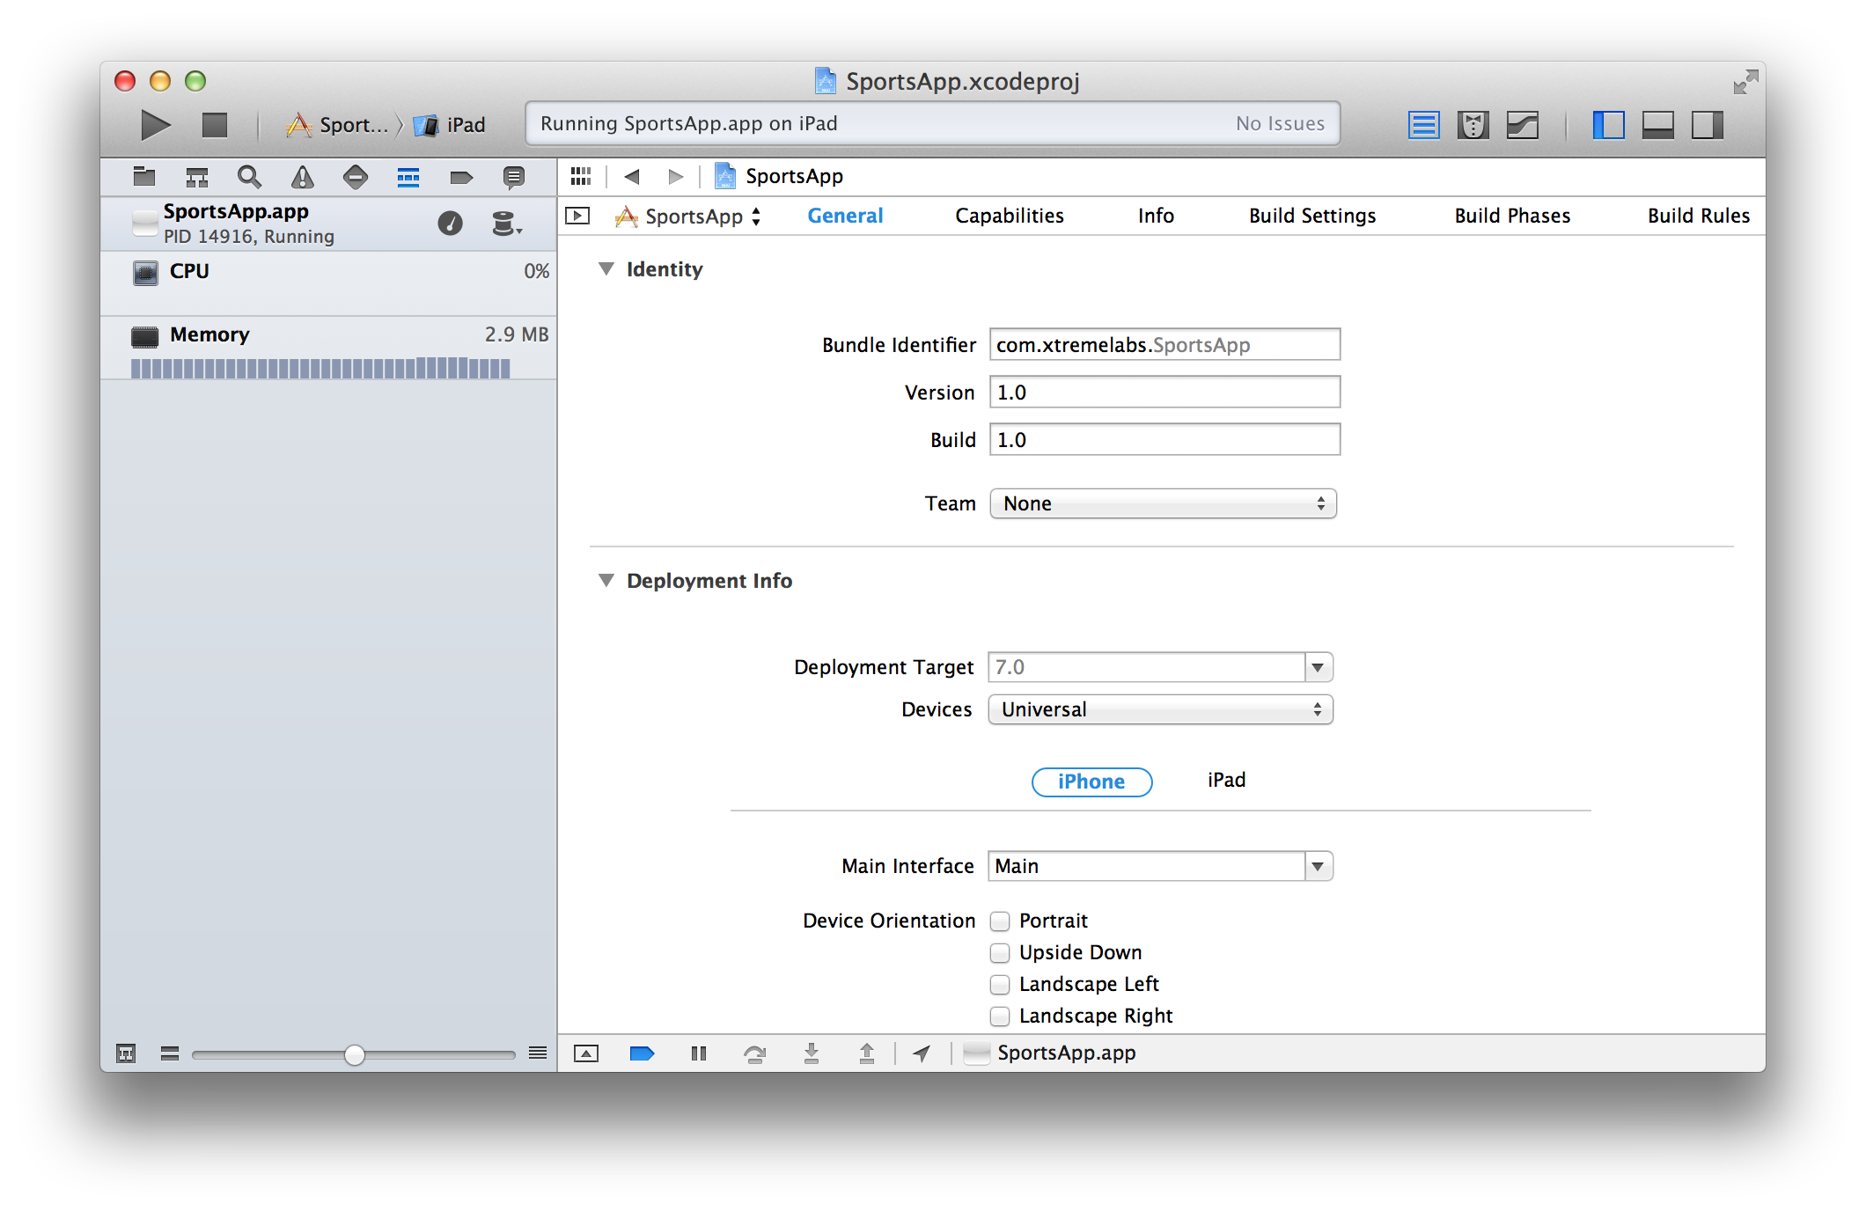Switch to the Capabilities tab
This screenshot has height=1211, width=1866.
[1009, 216]
